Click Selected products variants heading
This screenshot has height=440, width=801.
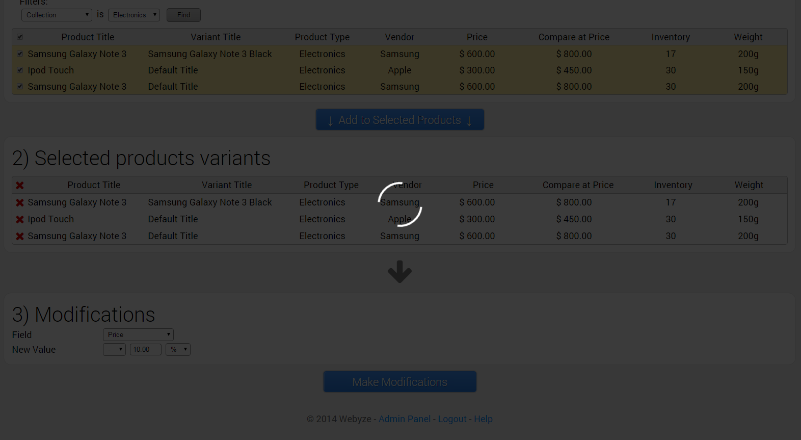click(141, 158)
